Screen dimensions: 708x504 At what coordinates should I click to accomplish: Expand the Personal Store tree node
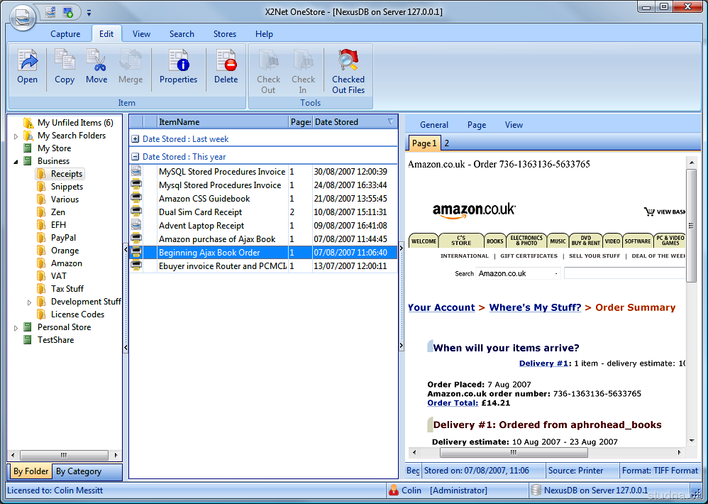tap(16, 327)
